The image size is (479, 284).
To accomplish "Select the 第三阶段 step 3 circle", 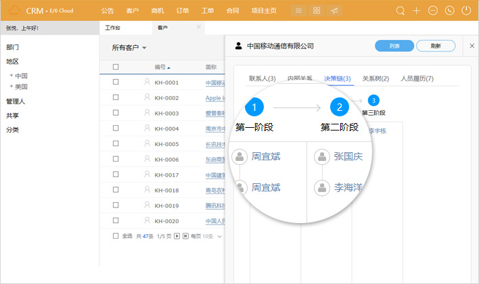I will click(x=373, y=101).
